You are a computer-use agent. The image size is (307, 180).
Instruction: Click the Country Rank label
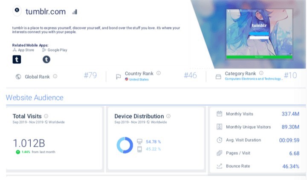[139, 74]
